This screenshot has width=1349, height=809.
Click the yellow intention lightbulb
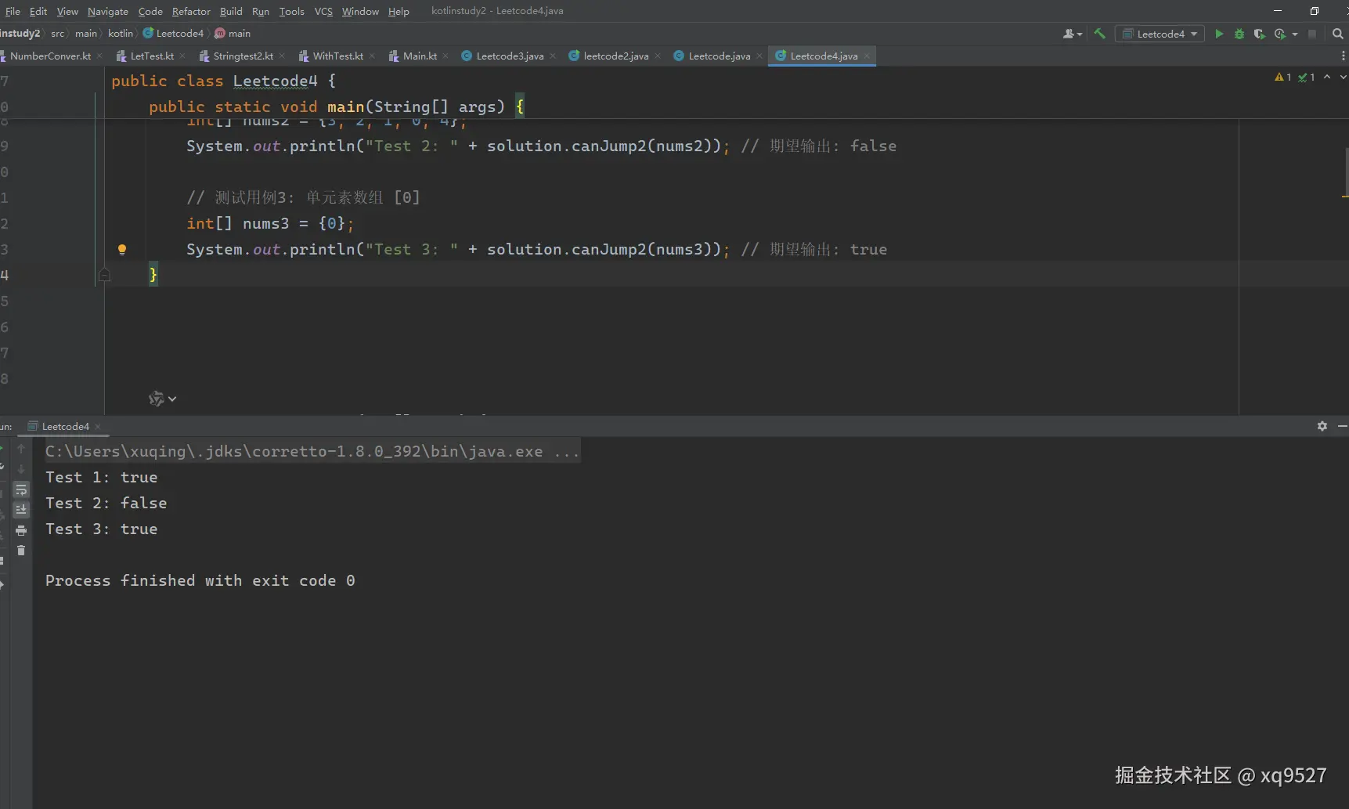click(122, 250)
